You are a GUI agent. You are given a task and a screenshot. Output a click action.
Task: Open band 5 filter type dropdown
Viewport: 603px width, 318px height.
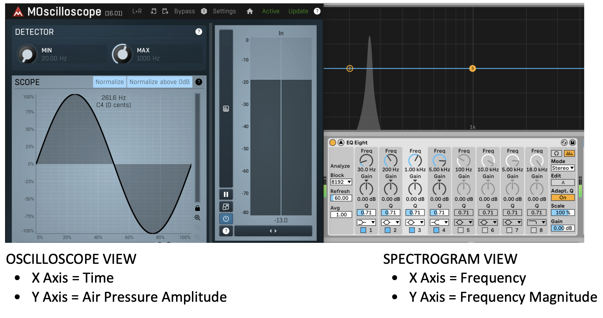pyautogui.click(x=464, y=222)
